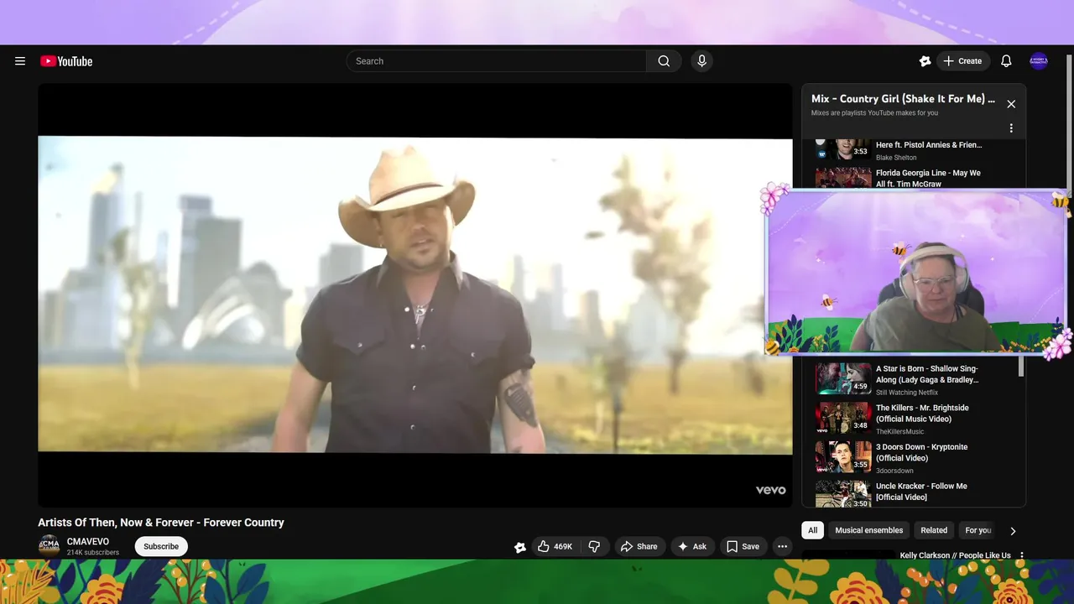The width and height of the screenshot is (1074, 604).
Task: Open Kelly Clarkson People Like Us
Action: coord(955,555)
